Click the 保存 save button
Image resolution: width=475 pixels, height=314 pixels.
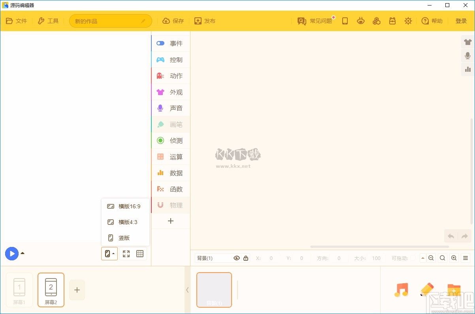coord(173,21)
